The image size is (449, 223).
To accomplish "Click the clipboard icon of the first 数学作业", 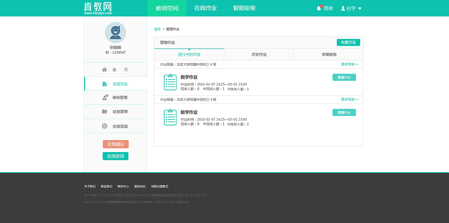I will pyautogui.click(x=170, y=82).
